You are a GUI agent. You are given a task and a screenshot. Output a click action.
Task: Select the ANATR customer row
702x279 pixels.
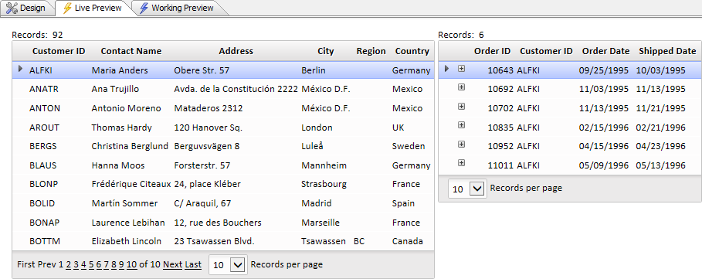223,89
